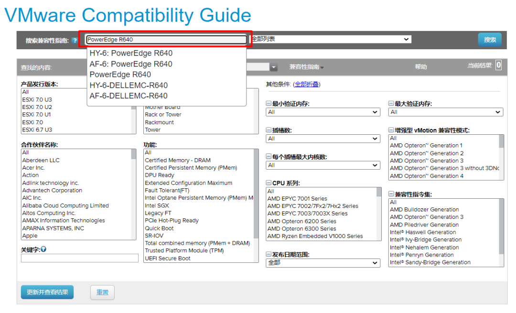
Task: Collapse the 每个插槽最大内核数 section toggle
Action: tap(269, 157)
